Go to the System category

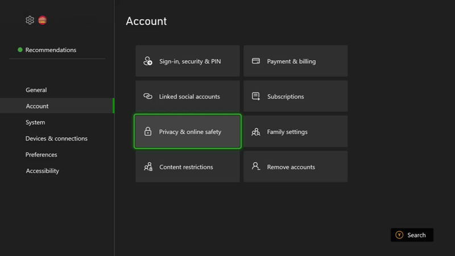coord(57,122)
